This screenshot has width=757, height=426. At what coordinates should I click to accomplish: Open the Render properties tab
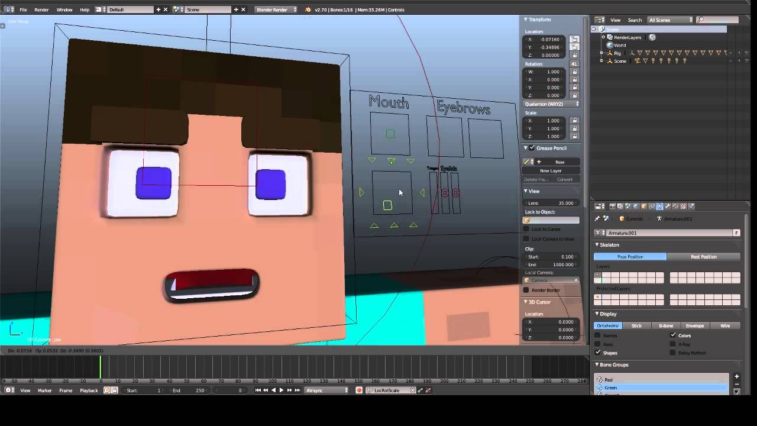click(613, 206)
